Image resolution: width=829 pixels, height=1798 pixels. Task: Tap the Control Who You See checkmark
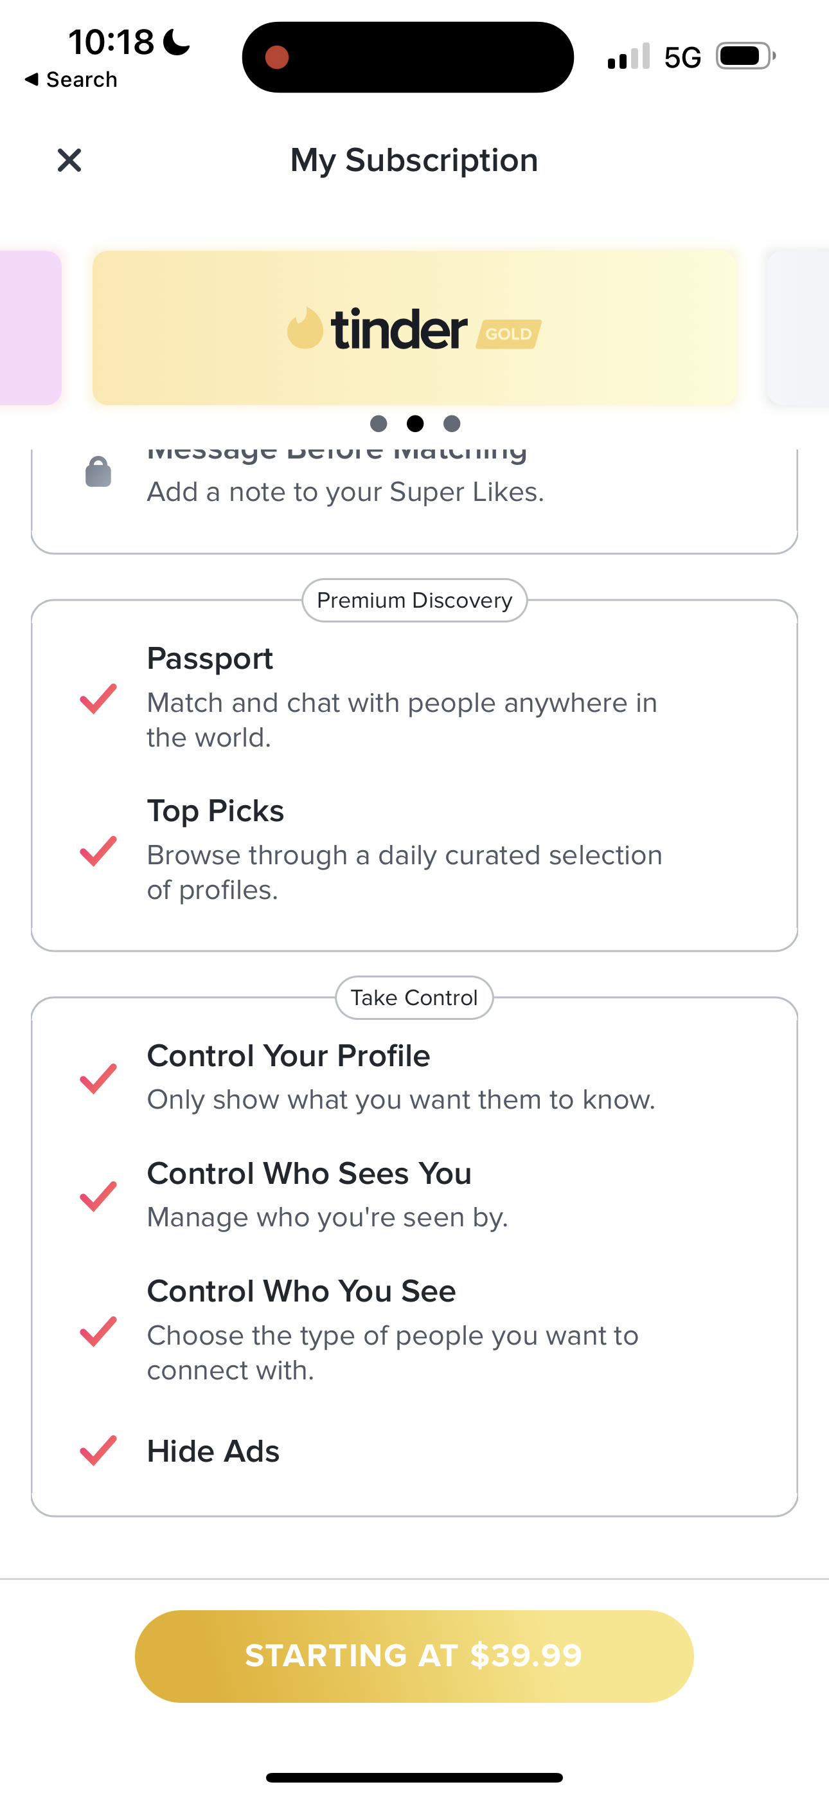click(98, 1331)
